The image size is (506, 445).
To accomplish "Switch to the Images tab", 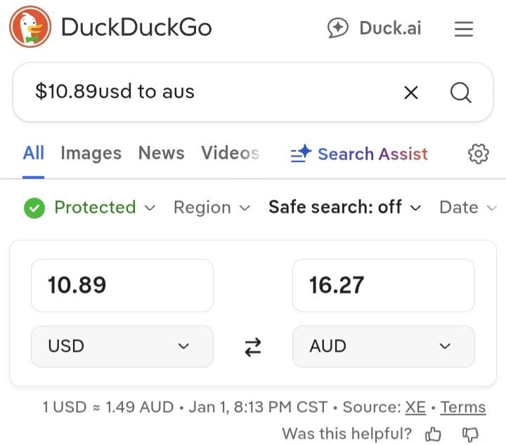I will click(91, 153).
